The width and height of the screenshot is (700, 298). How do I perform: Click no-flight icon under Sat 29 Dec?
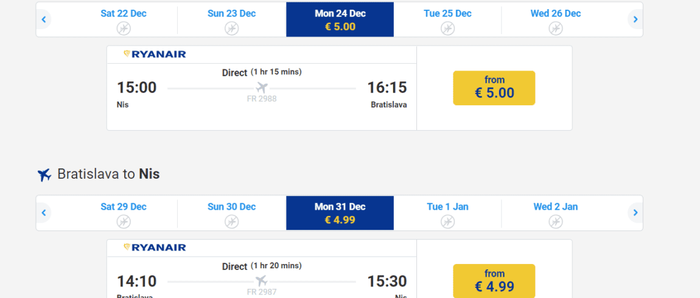point(124,221)
